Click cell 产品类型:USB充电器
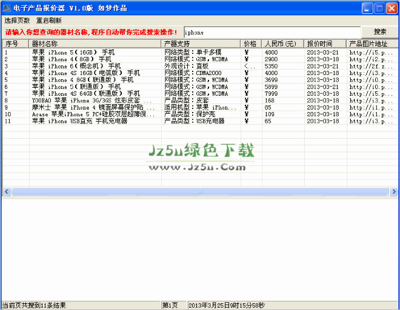The image size is (400, 310). 194,121
